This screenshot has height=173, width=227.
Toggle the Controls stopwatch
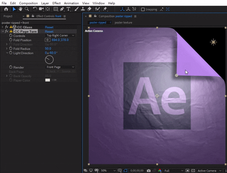[x=11, y=35]
